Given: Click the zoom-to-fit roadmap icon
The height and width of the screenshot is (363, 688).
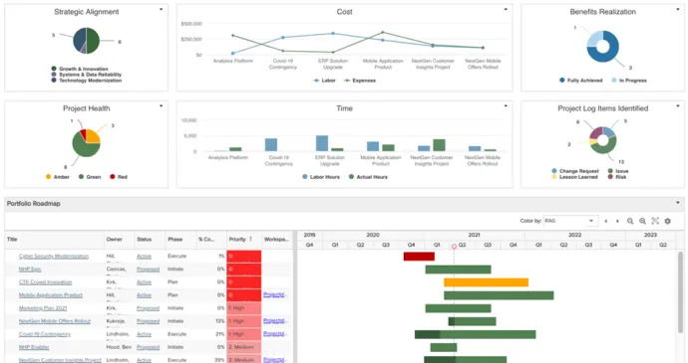Looking at the screenshot, I should [655, 221].
